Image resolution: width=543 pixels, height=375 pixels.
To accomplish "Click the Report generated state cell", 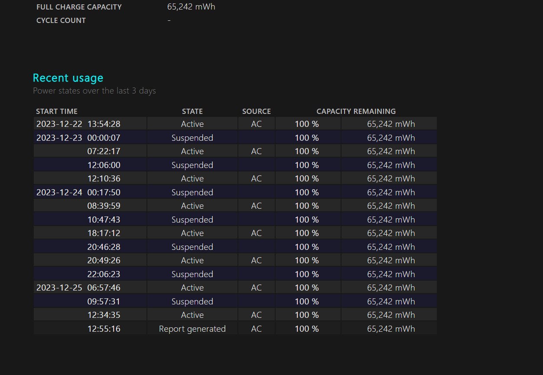I will pyautogui.click(x=192, y=329).
